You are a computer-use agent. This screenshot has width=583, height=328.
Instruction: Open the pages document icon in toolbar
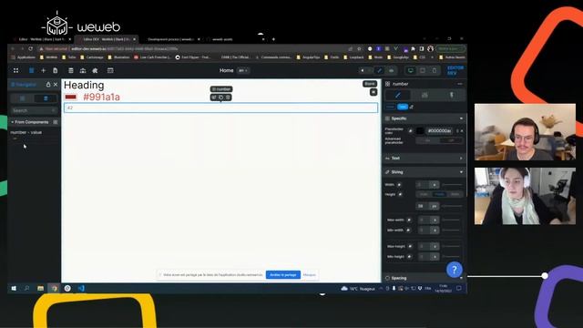tap(55, 70)
